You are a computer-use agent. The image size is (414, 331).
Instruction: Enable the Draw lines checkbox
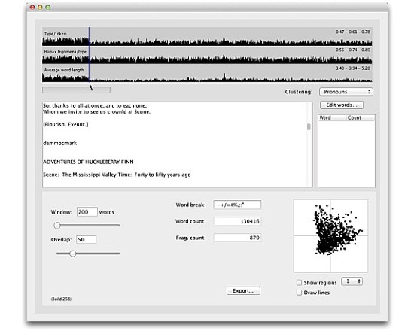tap(299, 293)
